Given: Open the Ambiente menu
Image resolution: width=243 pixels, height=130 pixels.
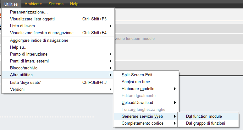Looking at the screenshot, I should point(33,4).
